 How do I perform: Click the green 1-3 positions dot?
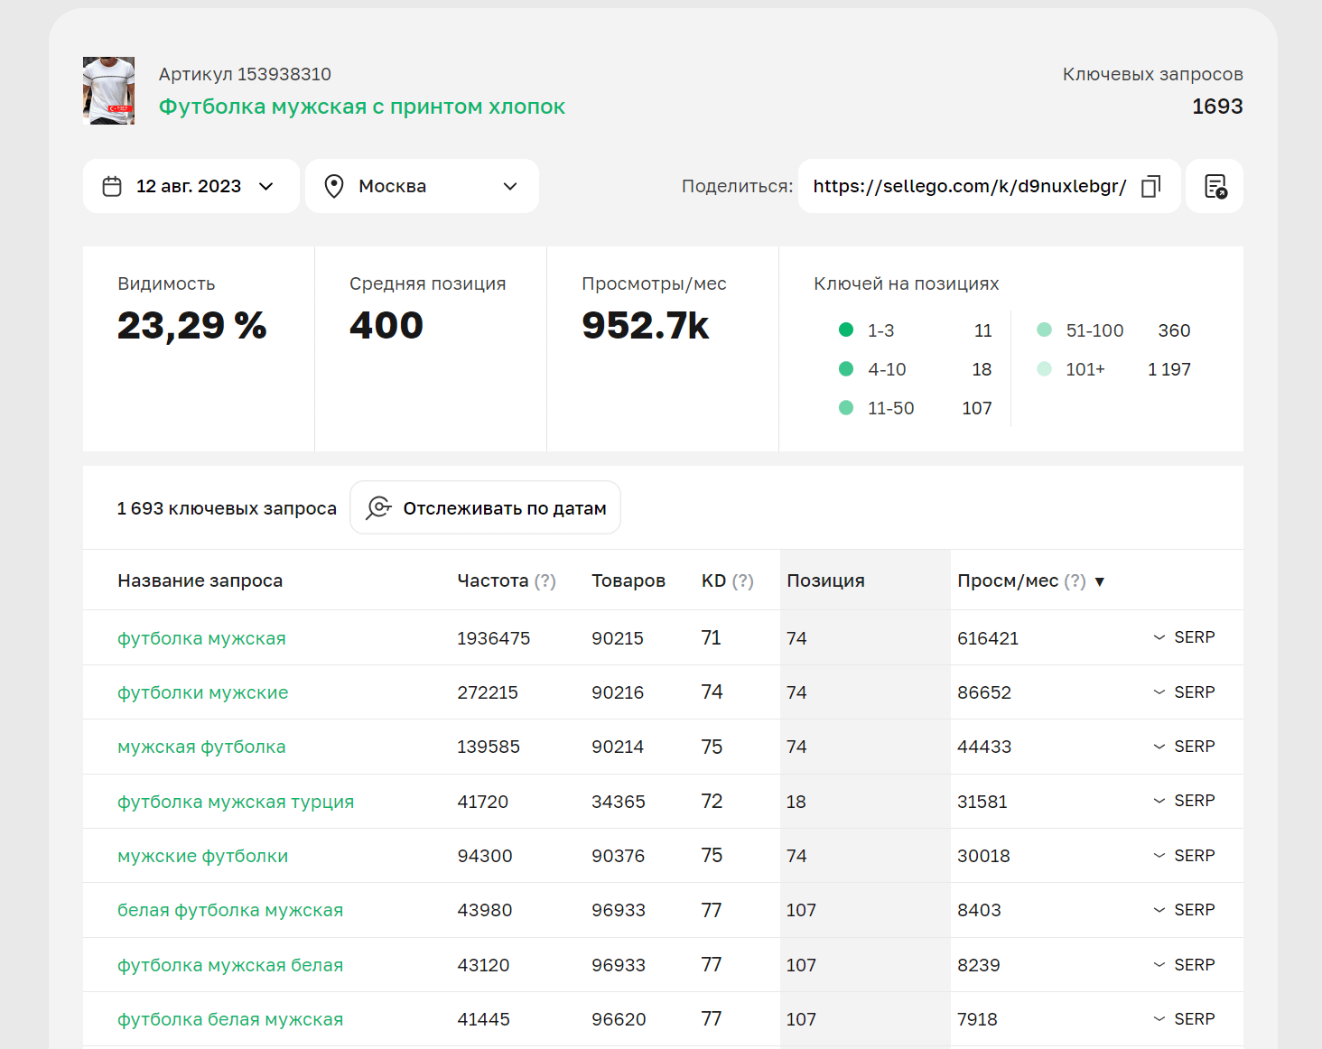846,330
